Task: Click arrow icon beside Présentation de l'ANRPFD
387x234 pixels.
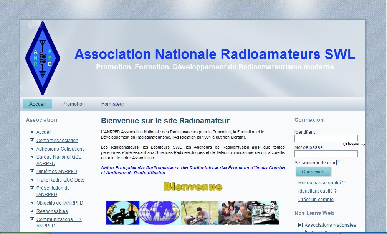Action: [x=32, y=188]
